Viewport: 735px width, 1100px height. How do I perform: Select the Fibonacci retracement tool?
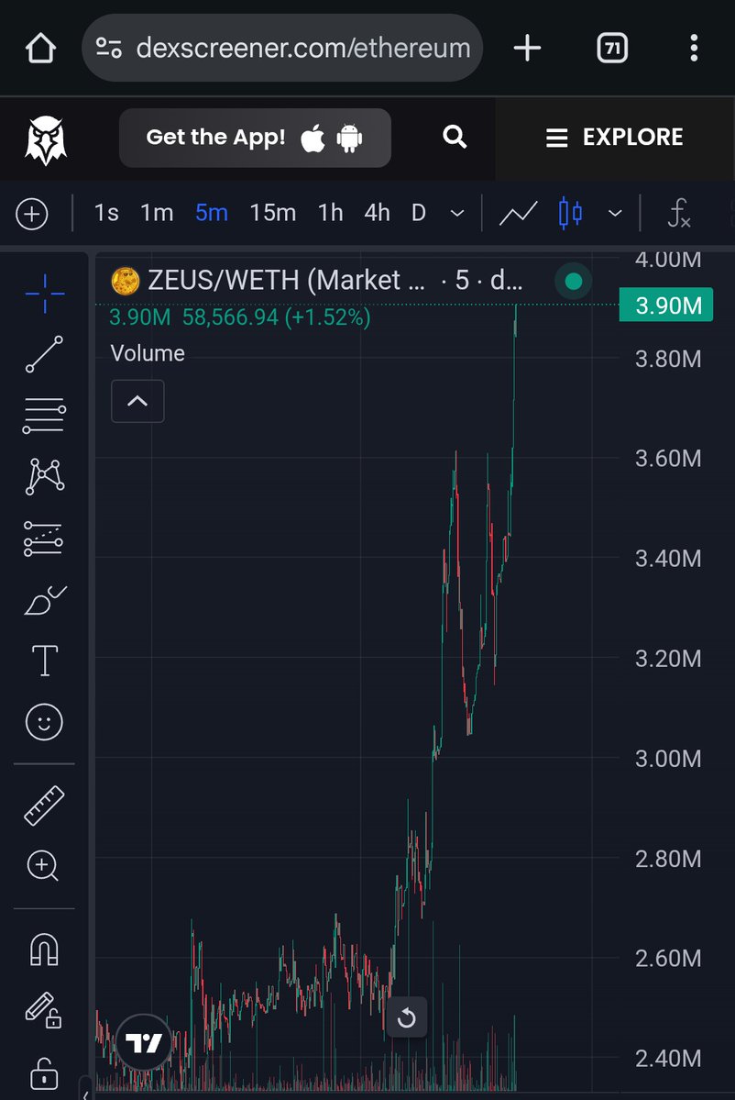pos(44,416)
